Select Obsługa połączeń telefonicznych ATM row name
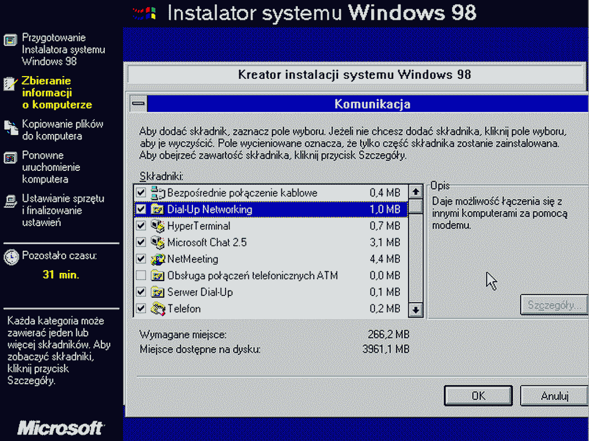 253,276
